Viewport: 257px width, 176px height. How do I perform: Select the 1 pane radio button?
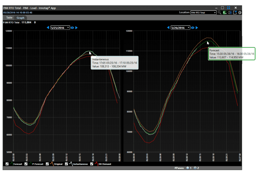pos(188,168)
